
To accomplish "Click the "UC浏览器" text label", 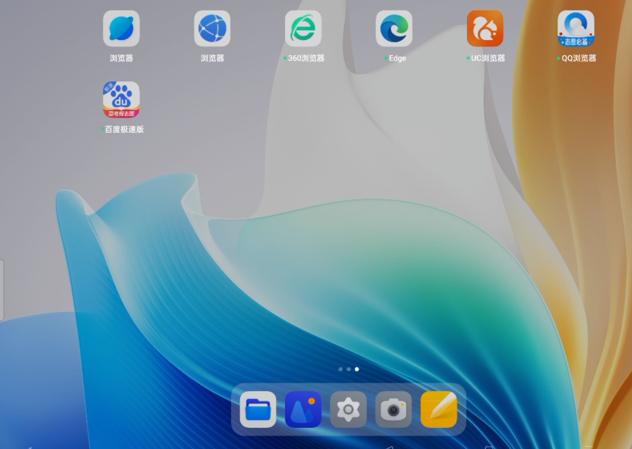I will pyautogui.click(x=487, y=58).
